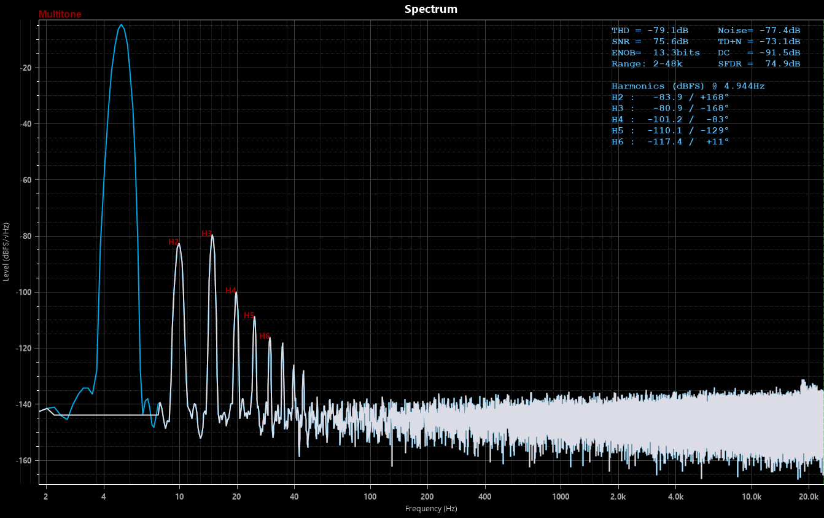The image size is (824, 518).
Task: Click the "Spectrum" chart title
Action: [430, 9]
